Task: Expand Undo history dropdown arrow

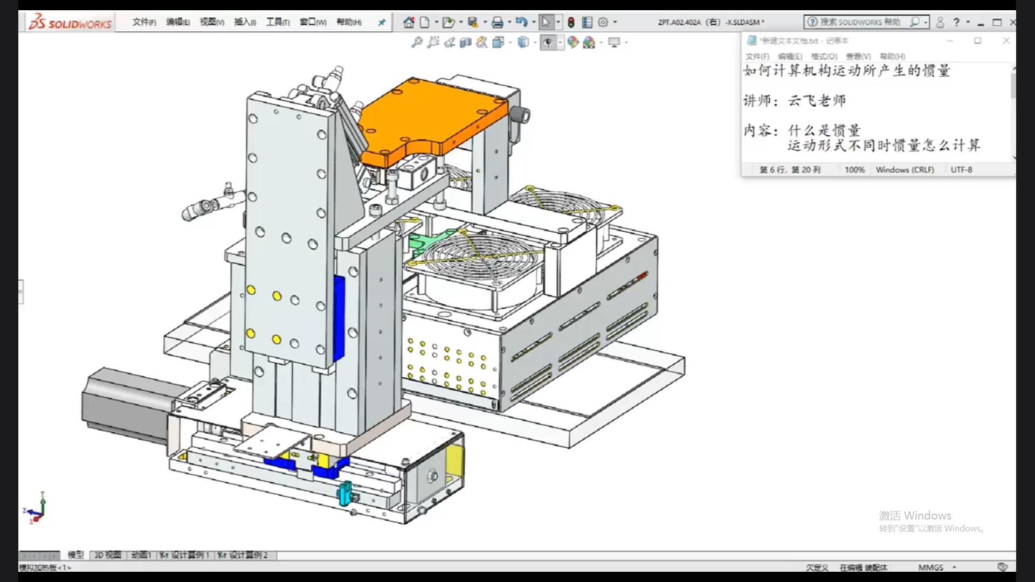Action: click(x=534, y=22)
